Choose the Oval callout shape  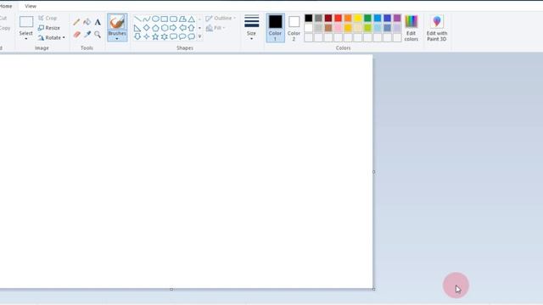182,36
